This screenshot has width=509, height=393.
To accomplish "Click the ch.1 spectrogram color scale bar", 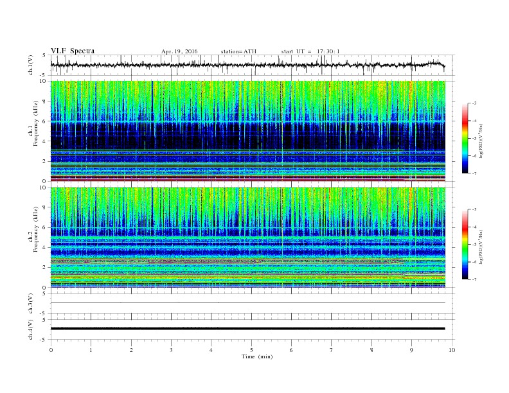I will 465,138.
